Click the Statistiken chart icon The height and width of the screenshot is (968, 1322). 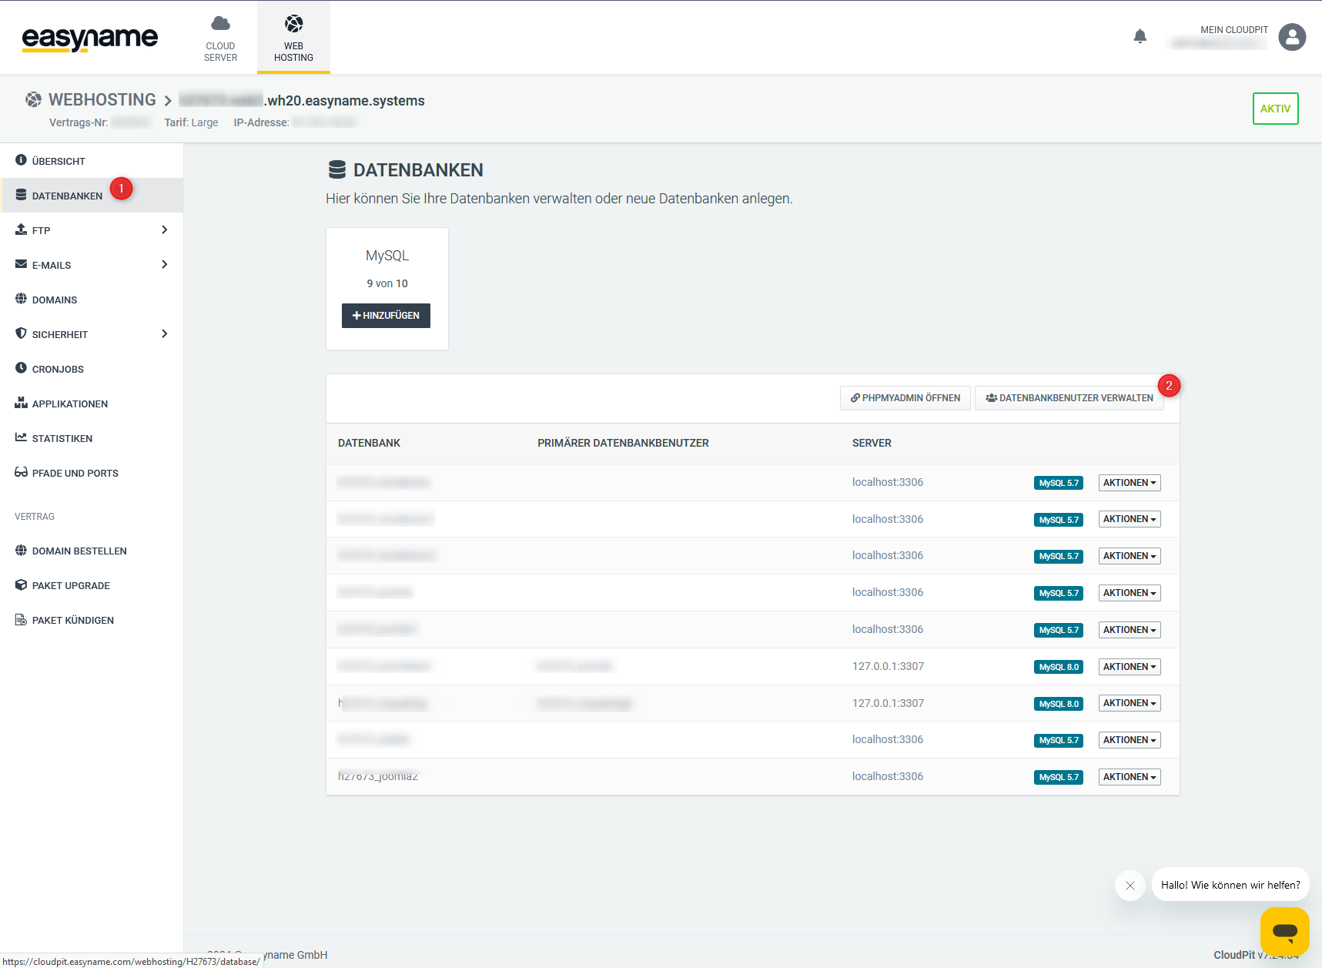tap(21, 437)
